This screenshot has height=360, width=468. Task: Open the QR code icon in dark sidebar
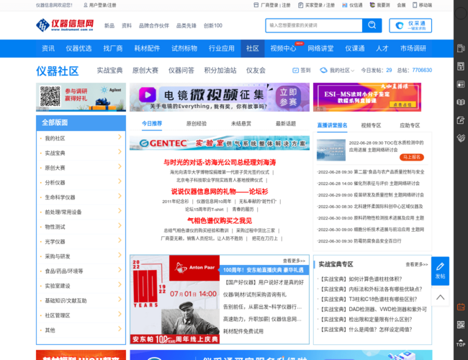click(460, 324)
